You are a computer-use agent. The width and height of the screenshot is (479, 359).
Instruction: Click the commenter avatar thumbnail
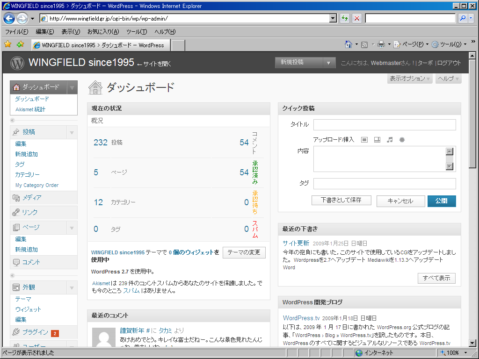point(104,337)
